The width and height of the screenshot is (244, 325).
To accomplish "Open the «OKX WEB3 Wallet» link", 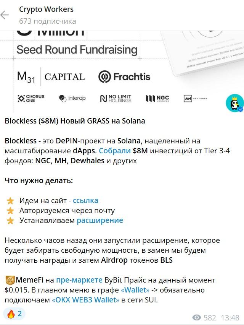I will pyautogui.click(x=85, y=300).
